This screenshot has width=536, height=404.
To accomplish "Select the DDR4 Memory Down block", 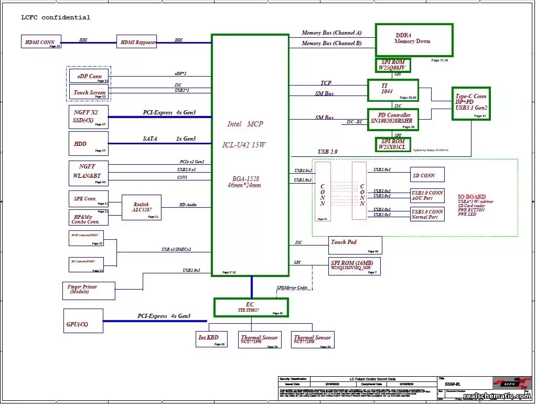I will pos(414,40).
